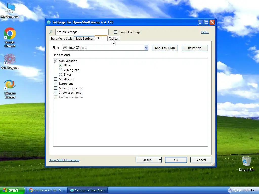Open My Computer desktop icon
This screenshot has height=194, width=259.
[10, 10]
